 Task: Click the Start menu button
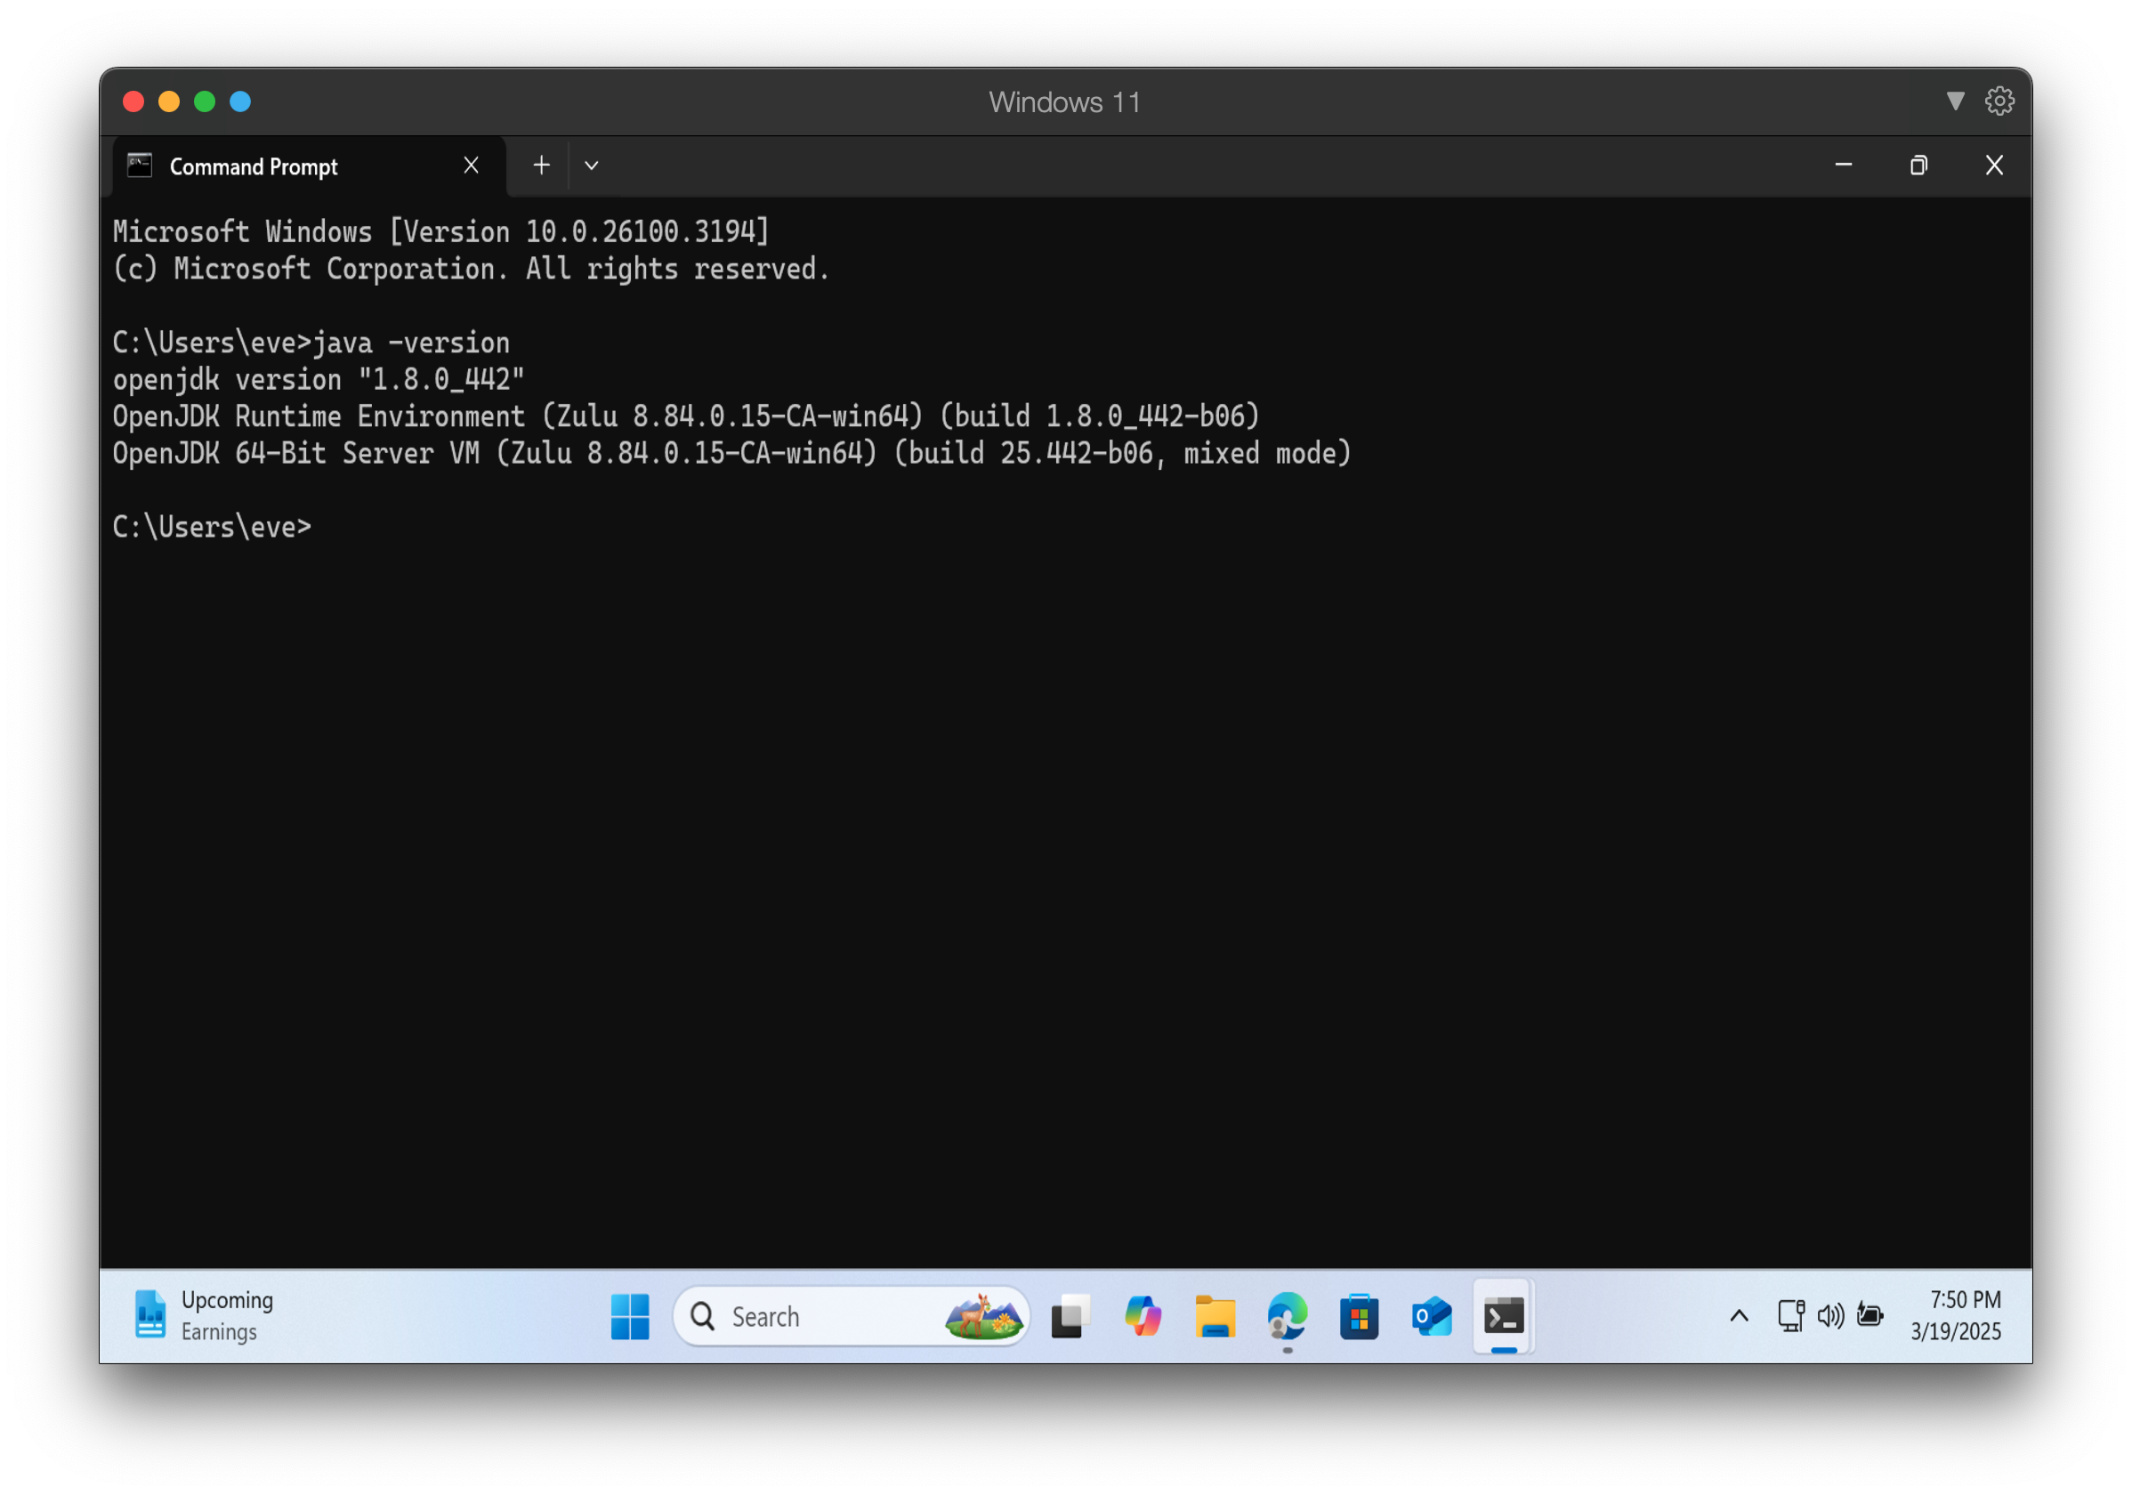(x=632, y=1316)
